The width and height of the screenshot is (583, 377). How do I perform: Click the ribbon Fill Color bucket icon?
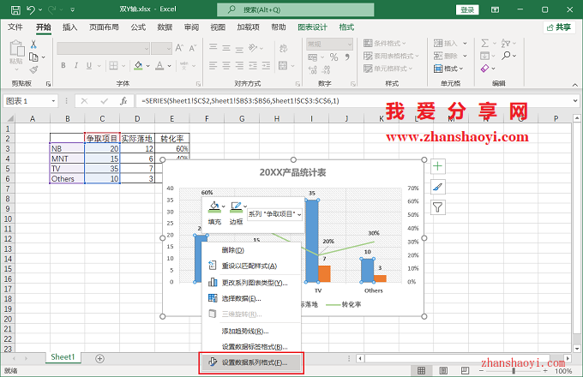pos(139,66)
